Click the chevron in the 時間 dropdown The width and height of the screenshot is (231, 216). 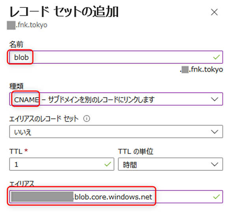click(x=214, y=164)
